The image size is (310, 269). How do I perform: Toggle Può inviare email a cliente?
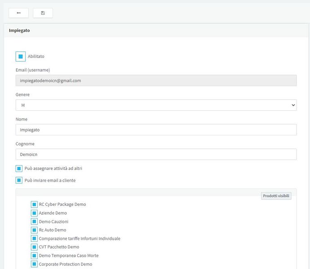tap(19, 180)
